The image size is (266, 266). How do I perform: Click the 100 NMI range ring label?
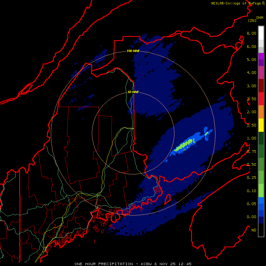pyautogui.click(x=133, y=51)
